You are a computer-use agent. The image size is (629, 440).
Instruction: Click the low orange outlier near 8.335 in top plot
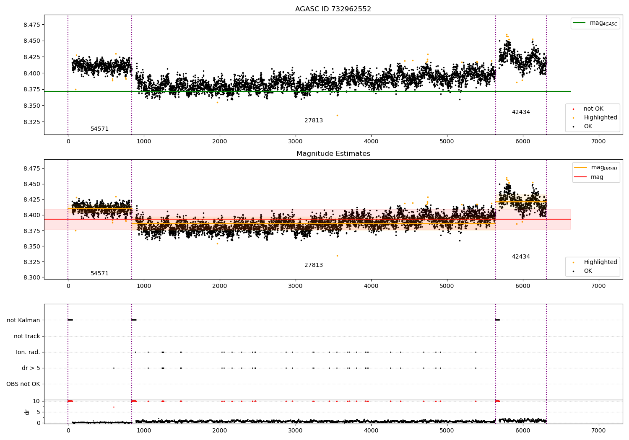click(x=337, y=115)
